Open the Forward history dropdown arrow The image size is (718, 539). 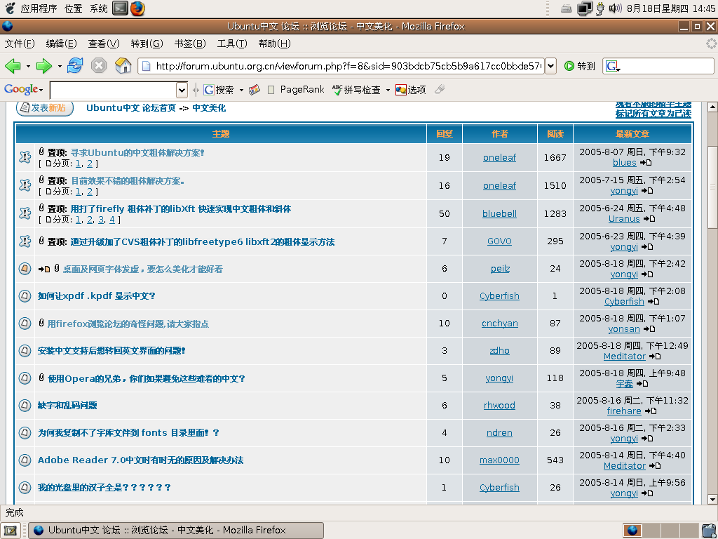pos(60,67)
